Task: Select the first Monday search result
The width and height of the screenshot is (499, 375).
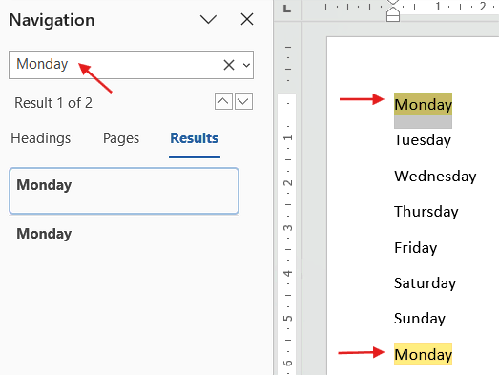Action: pyautogui.click(x=124, y=191)
